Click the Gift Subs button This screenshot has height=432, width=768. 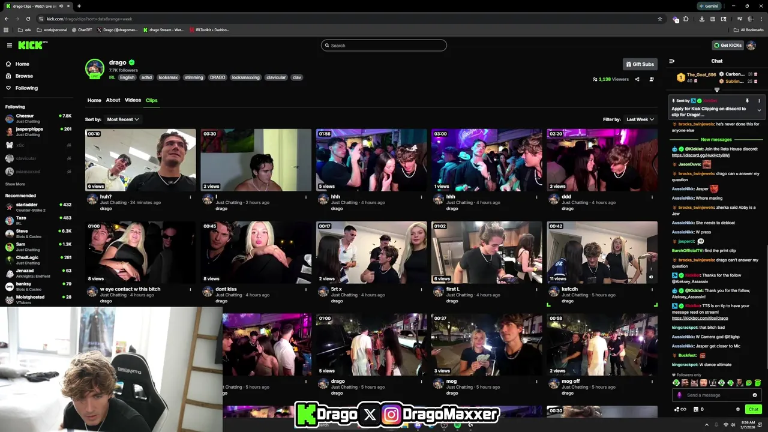point(640,64)
